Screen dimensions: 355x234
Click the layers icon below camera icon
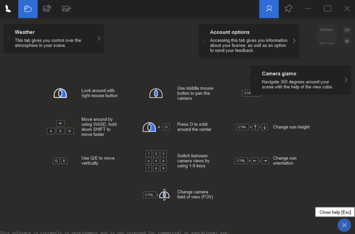pos(347,41)
